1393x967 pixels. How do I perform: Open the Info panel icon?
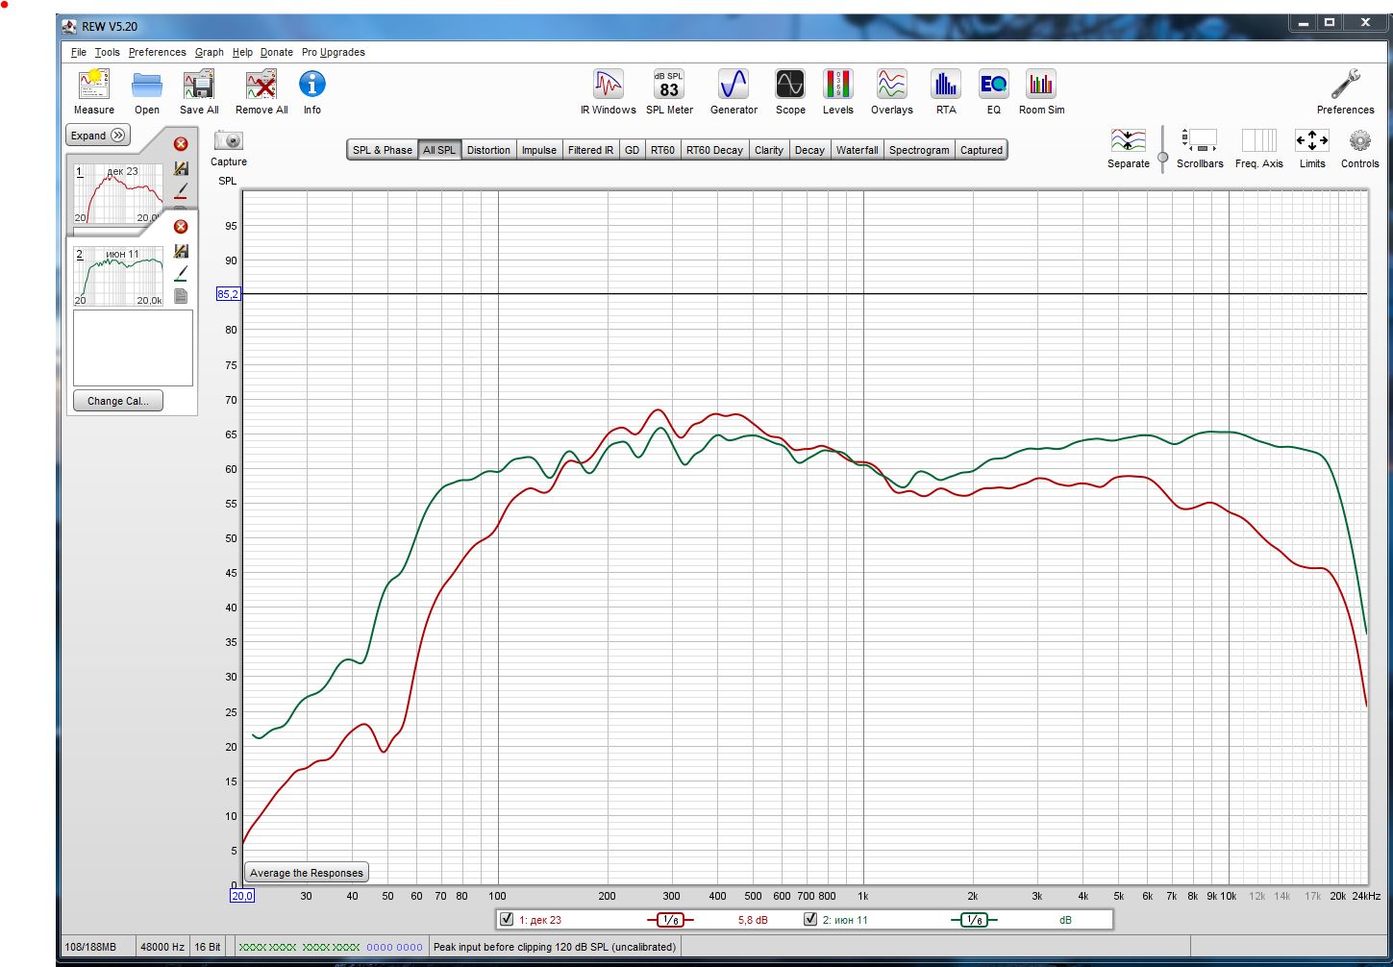click(312, 85)
